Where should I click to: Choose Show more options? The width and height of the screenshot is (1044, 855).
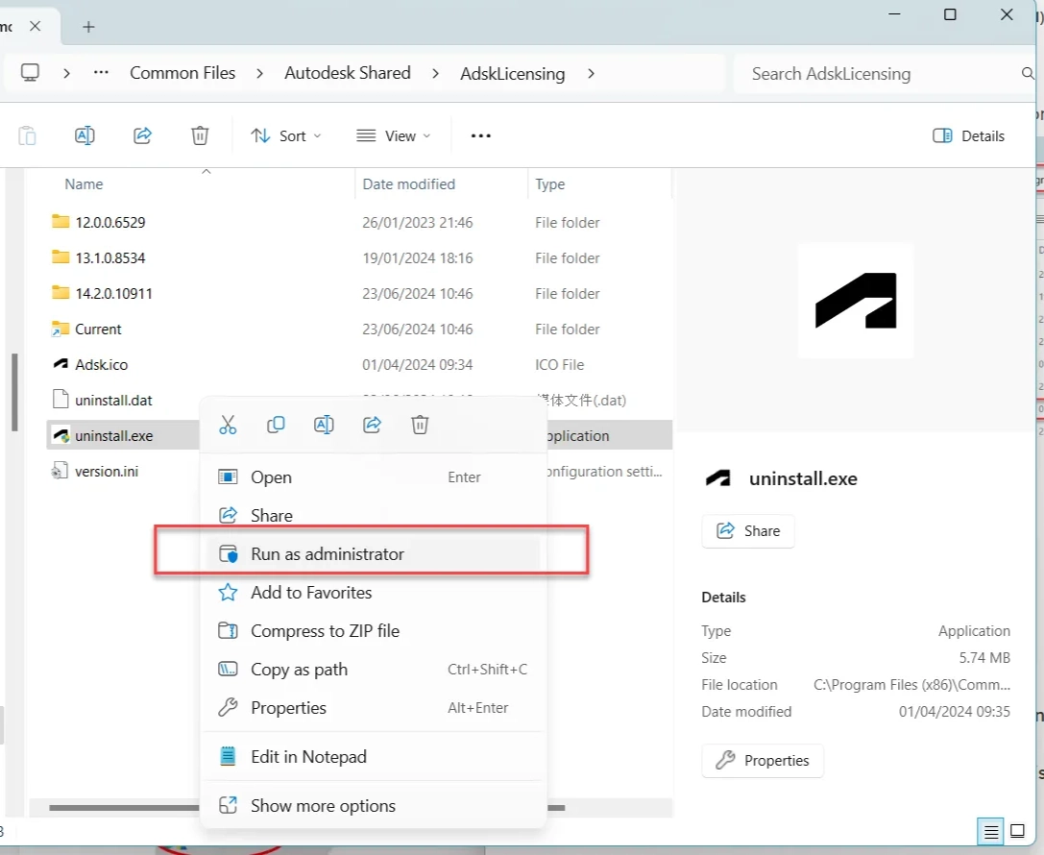click(x=373, y=806)
